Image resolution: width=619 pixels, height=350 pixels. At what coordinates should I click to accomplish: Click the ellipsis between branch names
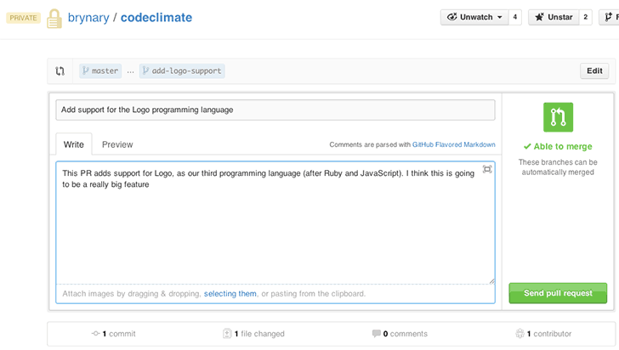tap(130, 72)
